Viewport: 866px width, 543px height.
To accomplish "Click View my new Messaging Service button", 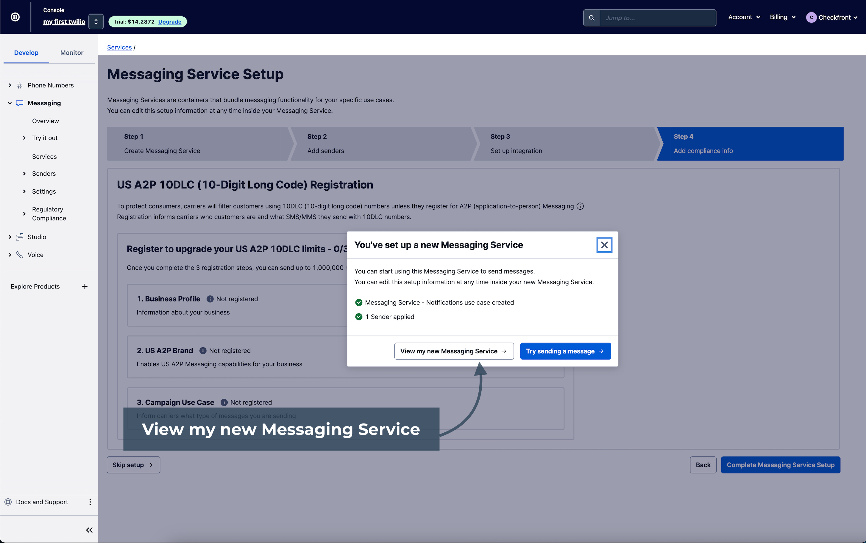I will coord(454,351).
